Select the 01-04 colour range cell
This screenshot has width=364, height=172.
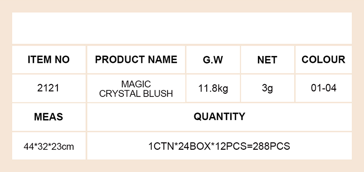324,88
